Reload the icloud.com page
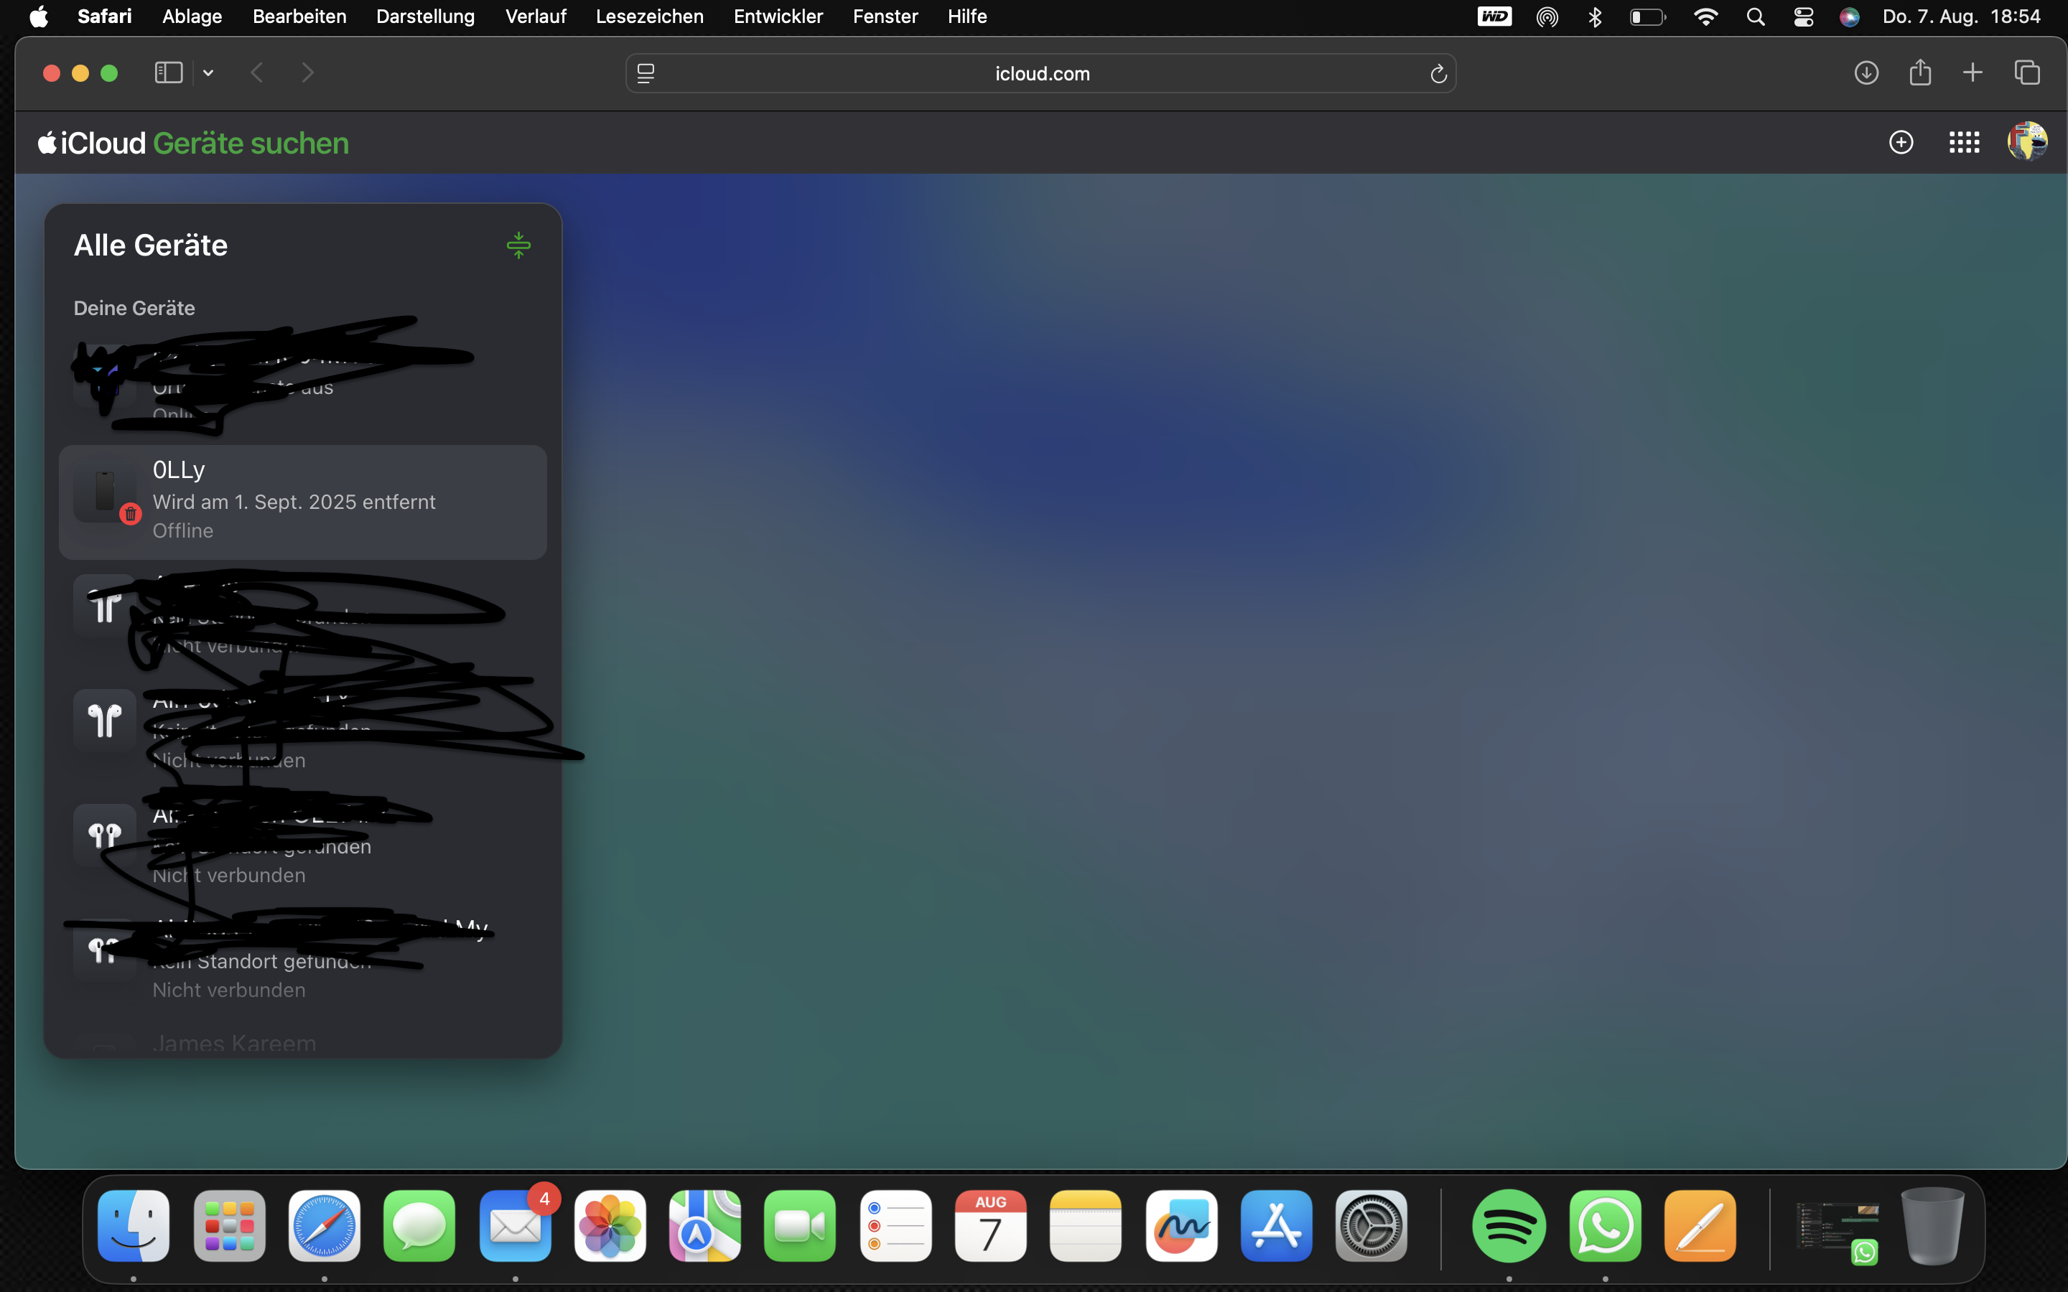Image resolution: width=2068 pixels, height=1292 pixels. pyautogui.click(x=1438, y=75)
